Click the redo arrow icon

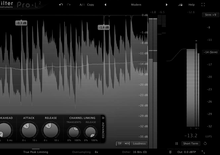click(x=69, y=5)
